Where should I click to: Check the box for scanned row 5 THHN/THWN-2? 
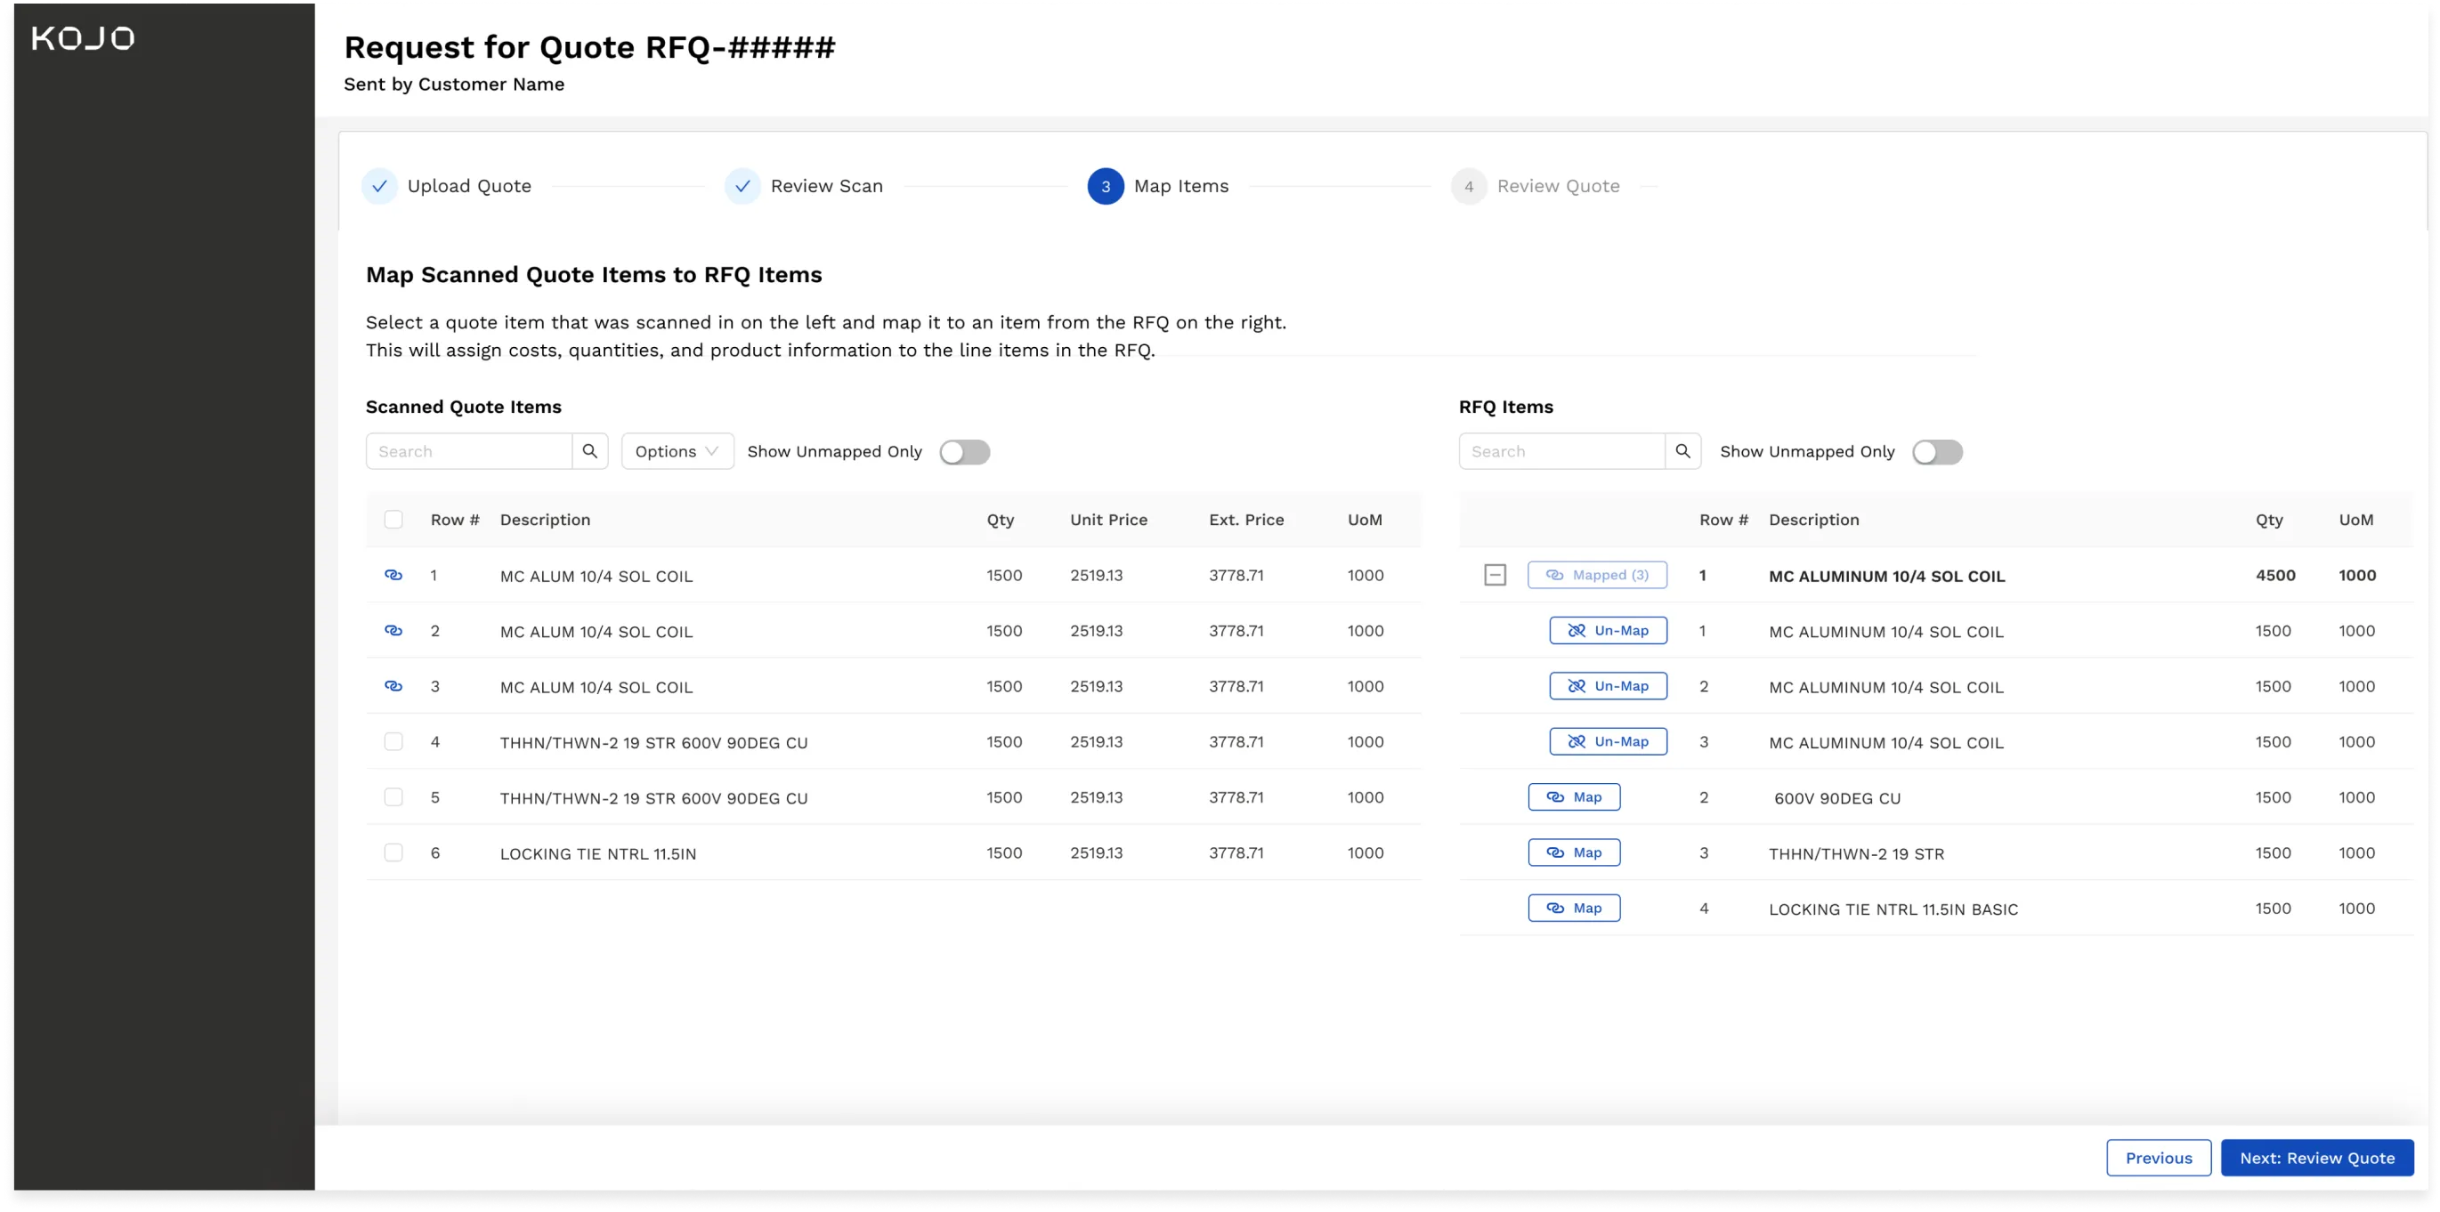(393, 797)
